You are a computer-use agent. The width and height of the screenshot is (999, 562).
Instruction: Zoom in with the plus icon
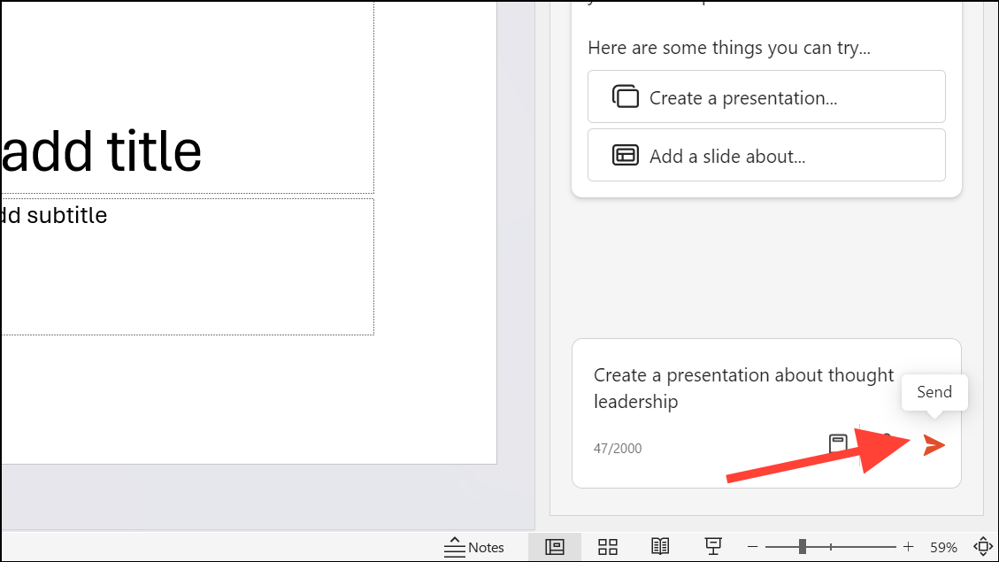point(907,546)
